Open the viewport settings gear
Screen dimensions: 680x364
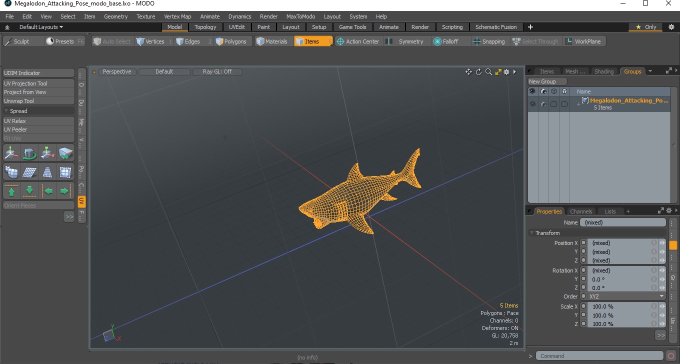point(506,72)
